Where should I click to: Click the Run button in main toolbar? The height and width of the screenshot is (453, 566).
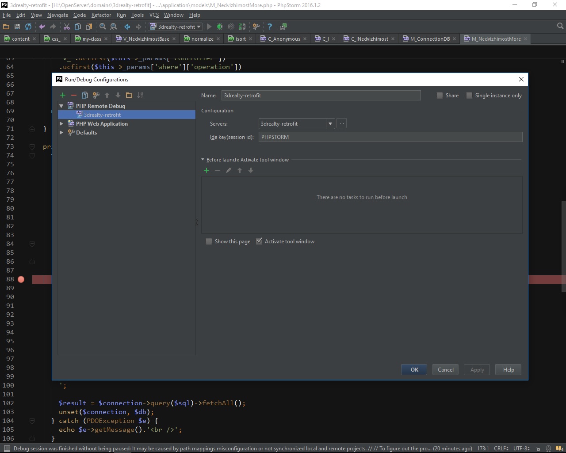pyautogui.click(x=209, y=27)
